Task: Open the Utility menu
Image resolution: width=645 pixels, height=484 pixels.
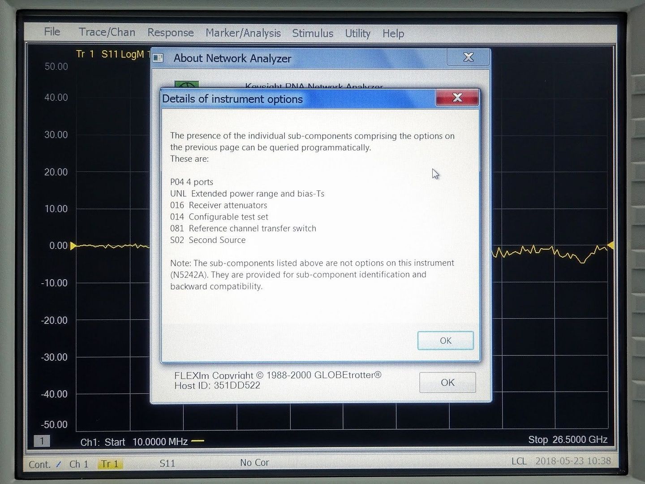Action: tap(357, 34)
